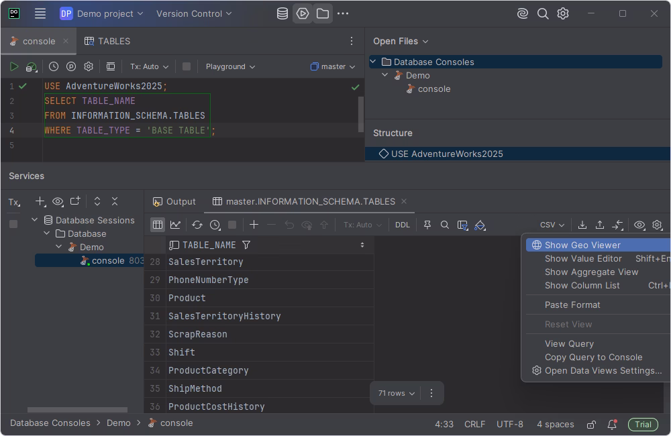The width and height of the screenshot is (671, 436).
Task: Add a new row with plus icon
Action: (x=254, y=225)
